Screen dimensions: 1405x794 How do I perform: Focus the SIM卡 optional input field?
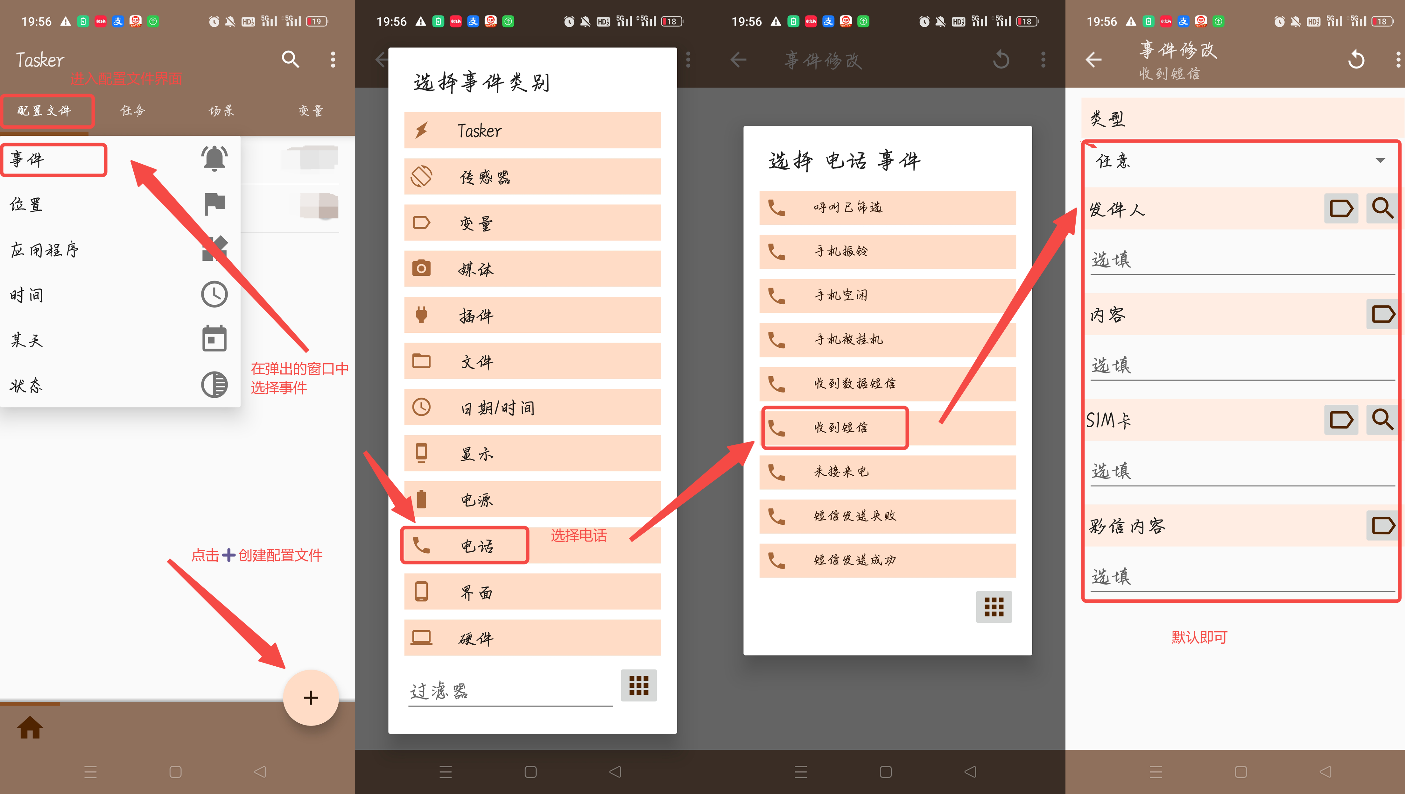pos(1242,471)
